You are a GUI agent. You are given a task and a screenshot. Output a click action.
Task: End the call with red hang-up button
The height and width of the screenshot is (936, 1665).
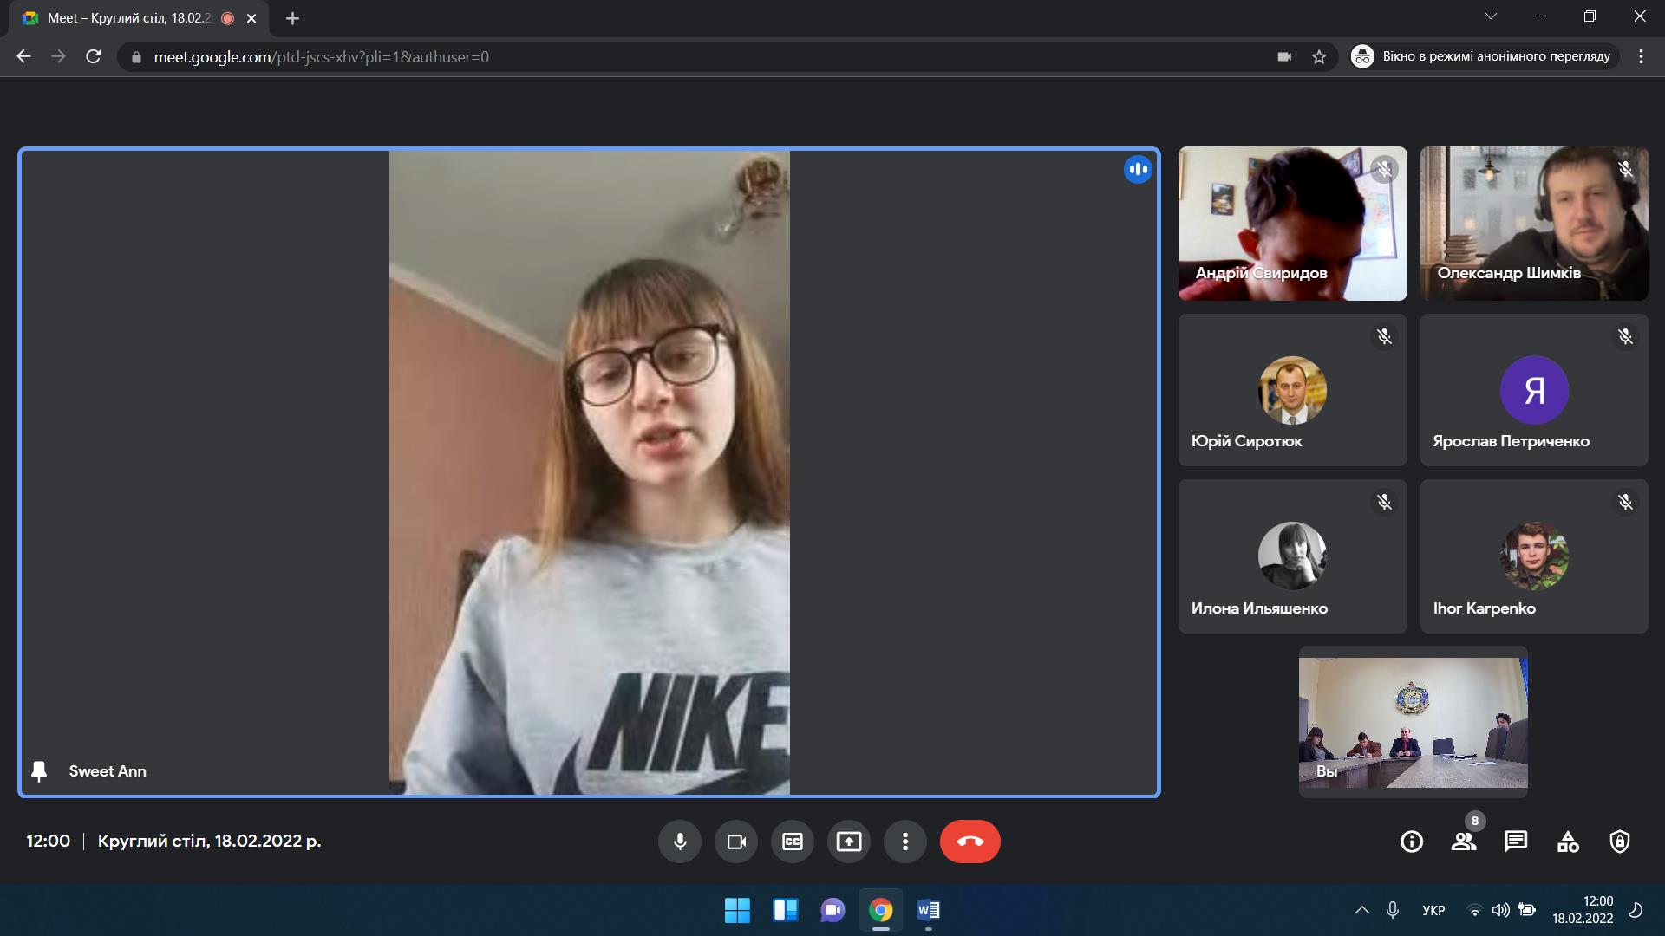click(970, 842)
